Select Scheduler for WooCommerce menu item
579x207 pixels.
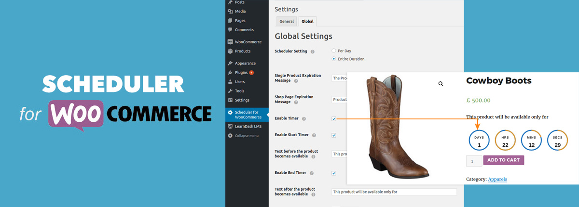point(247,115)
